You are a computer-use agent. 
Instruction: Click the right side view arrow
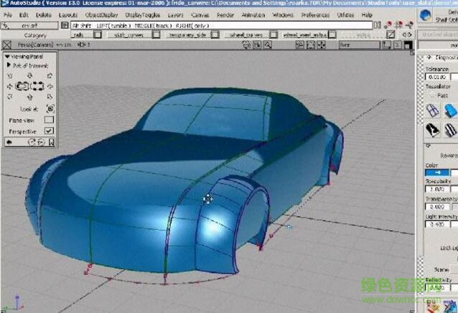pyautogui.click(x=50, y=86)
